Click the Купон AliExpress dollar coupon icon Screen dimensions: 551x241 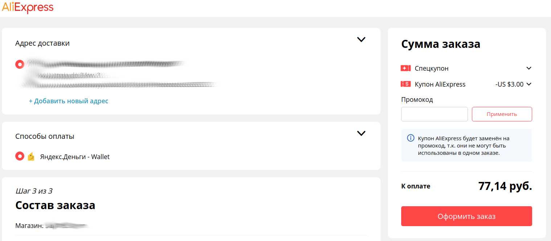[406, 84]
